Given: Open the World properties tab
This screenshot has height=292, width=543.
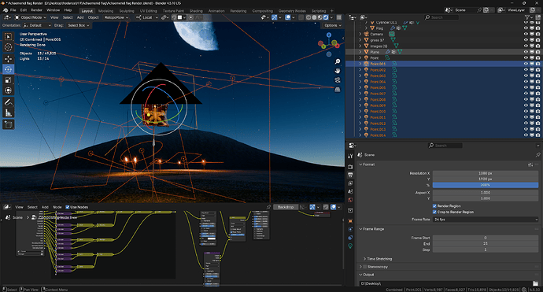Looking at the screenshot, I should (350, 200).
